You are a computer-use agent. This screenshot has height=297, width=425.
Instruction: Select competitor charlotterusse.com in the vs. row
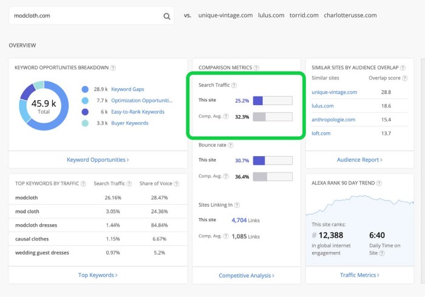tap(350, 15)
